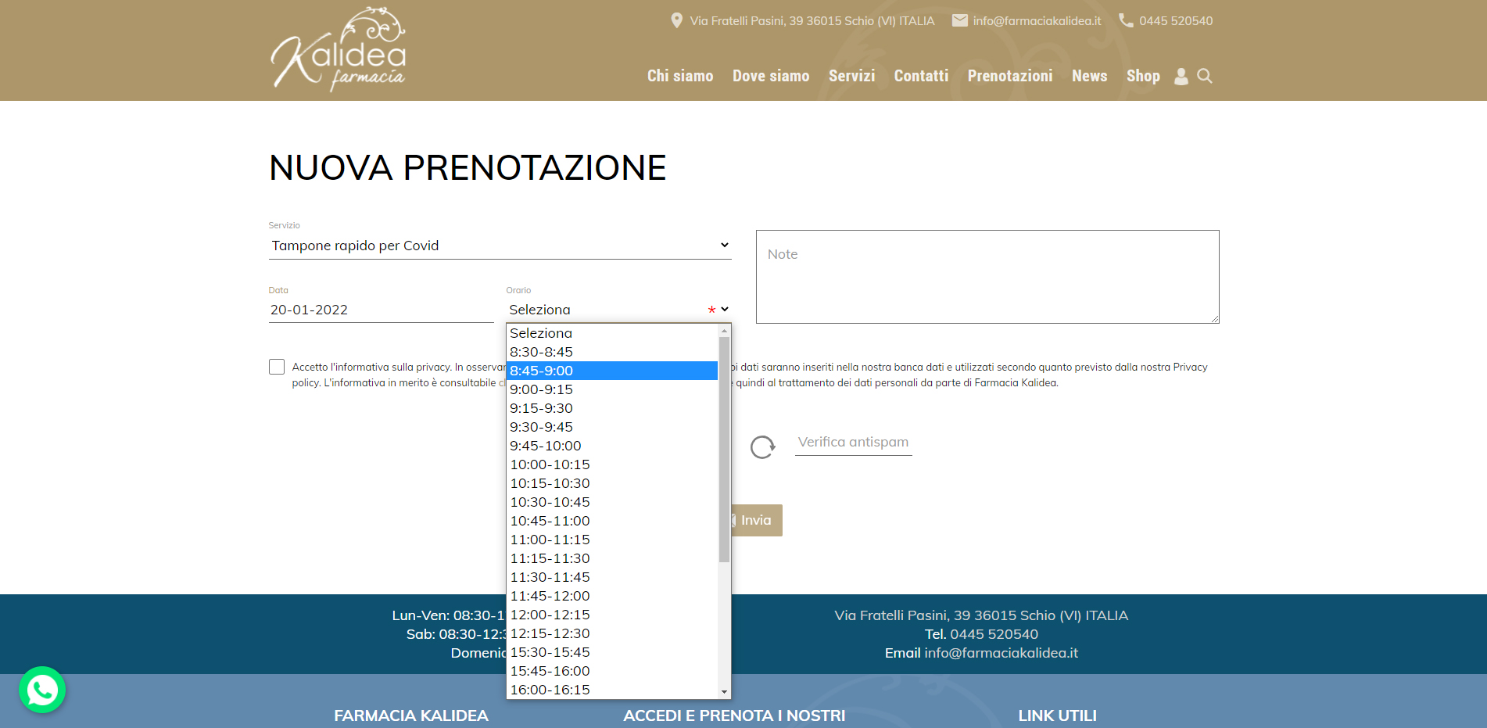
Task: Open the Shop menu item
Action: pyautogui.click(x=1142, y=76)
